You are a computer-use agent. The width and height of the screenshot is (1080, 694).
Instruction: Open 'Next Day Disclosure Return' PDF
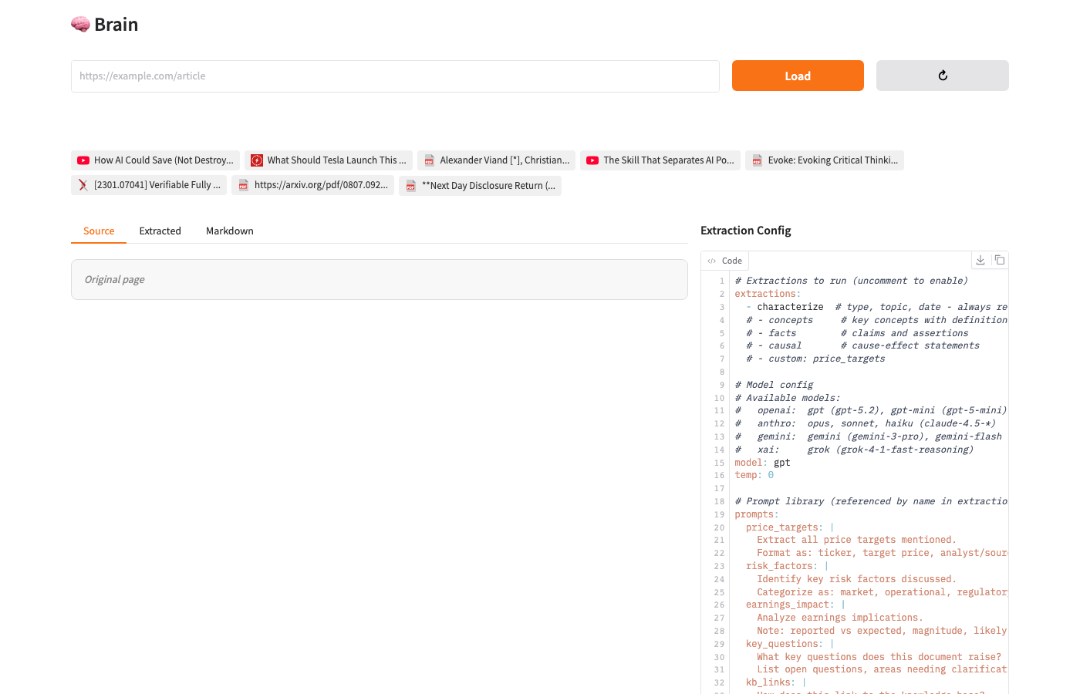click(x=480, y=186)
